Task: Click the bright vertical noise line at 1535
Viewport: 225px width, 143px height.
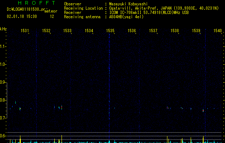Action: (109, 83)
